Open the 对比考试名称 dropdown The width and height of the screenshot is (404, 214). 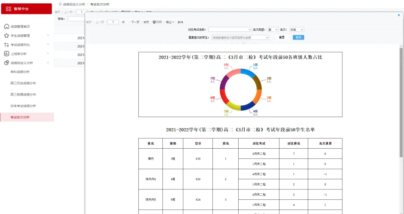(x=230, y=30)
